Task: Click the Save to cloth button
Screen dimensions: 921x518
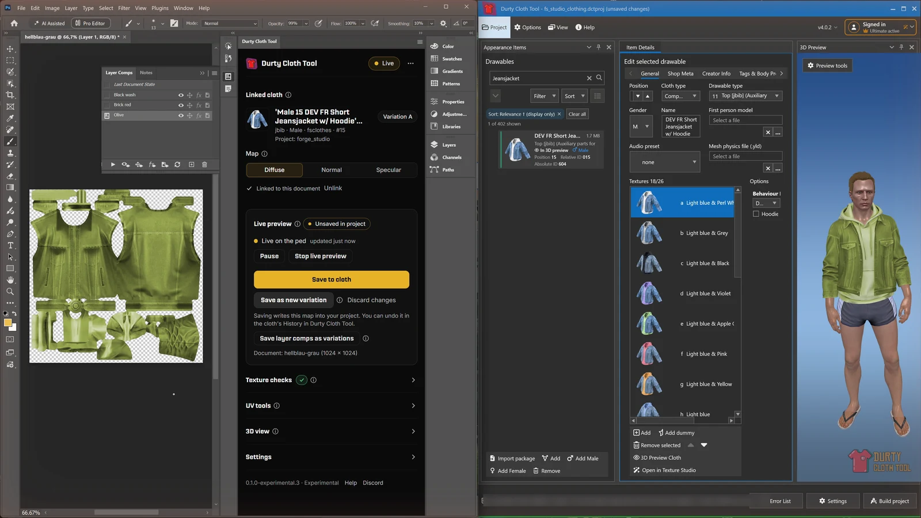Action: (x=332, y=280)
